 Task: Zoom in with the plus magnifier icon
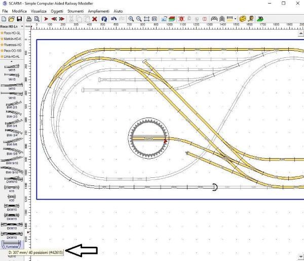pyautogui.click(x=131, y=19)
